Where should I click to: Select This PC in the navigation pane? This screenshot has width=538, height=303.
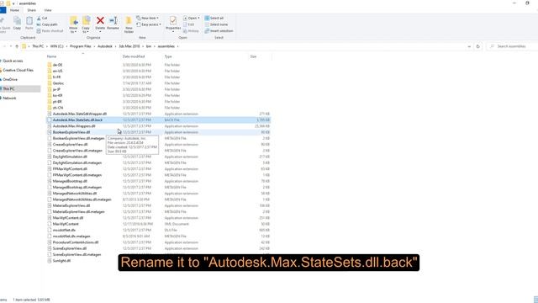click(x=9, y=88)
